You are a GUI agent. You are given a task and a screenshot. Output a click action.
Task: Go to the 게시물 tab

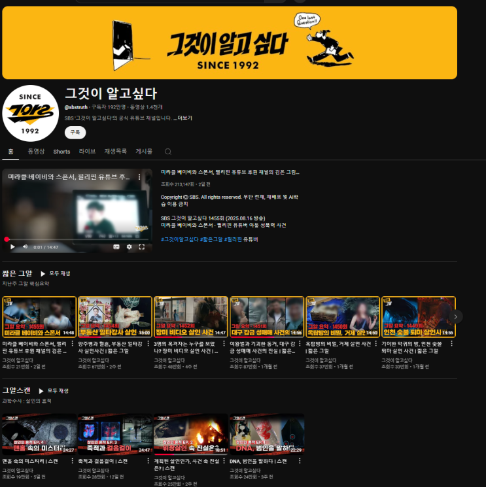[144, 152]
